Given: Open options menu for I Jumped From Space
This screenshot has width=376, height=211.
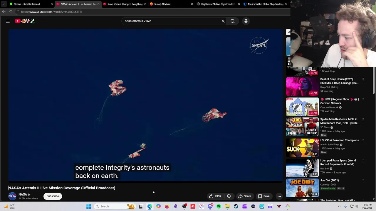Looking at the screenshot, I should [363, 161].
